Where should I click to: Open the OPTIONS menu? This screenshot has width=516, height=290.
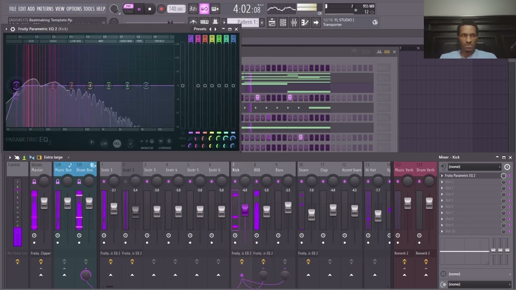coord(74,9)
